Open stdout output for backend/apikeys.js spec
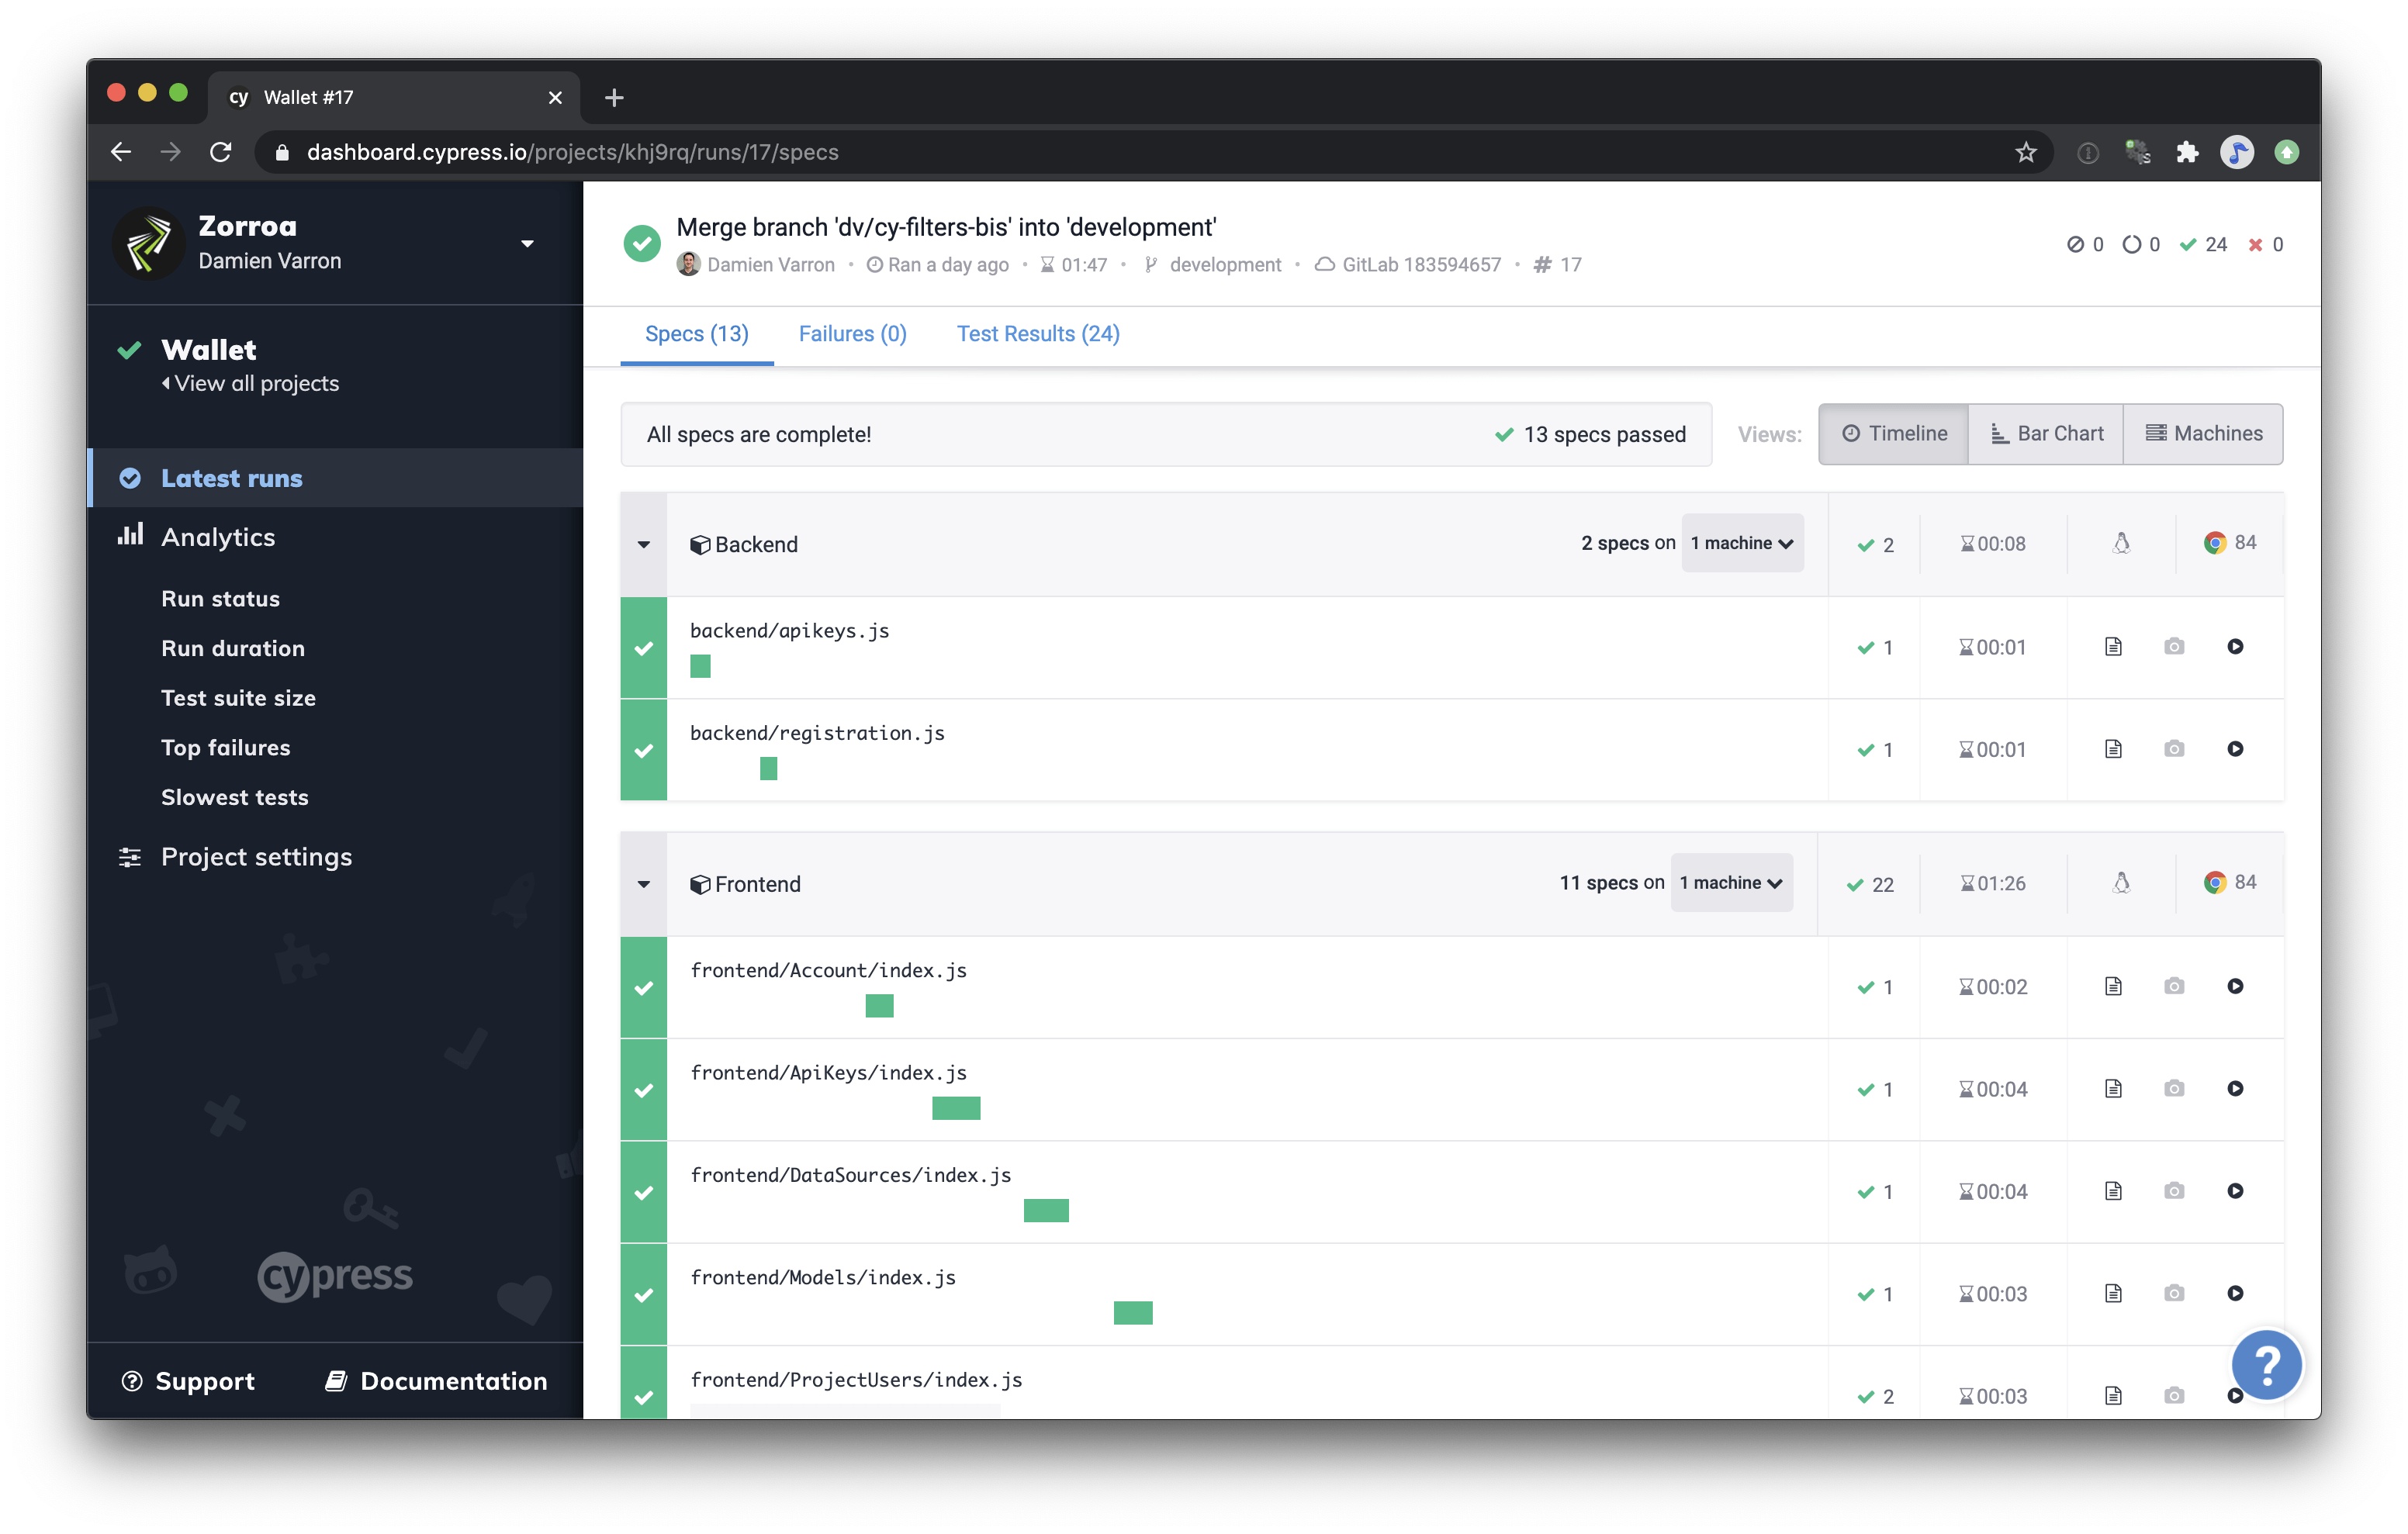Image resolution: width=2408 pixels, height=1534 pixels. coord(2113,646)
